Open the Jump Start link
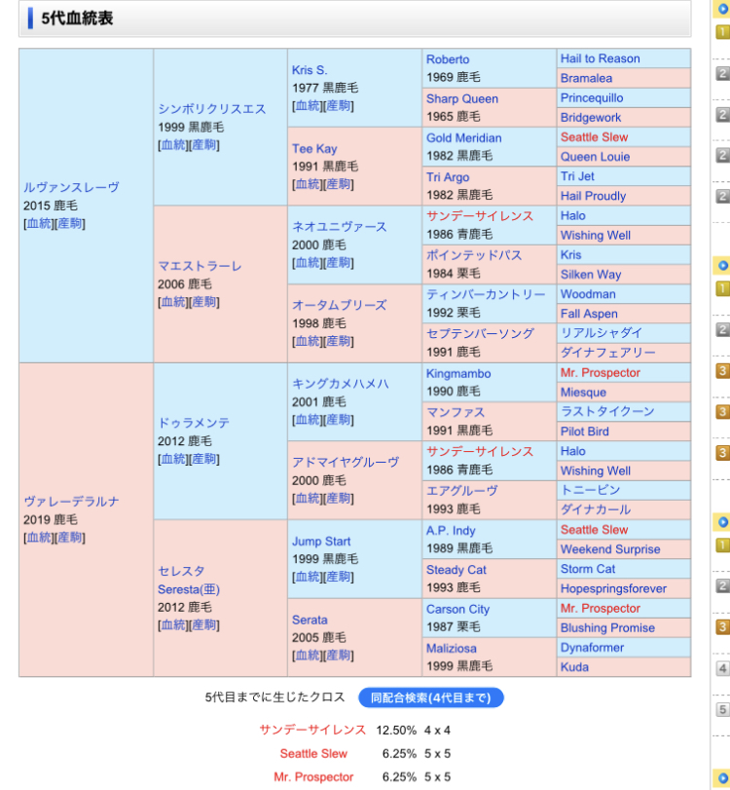730x790 pixels. (x=321, y=541)
